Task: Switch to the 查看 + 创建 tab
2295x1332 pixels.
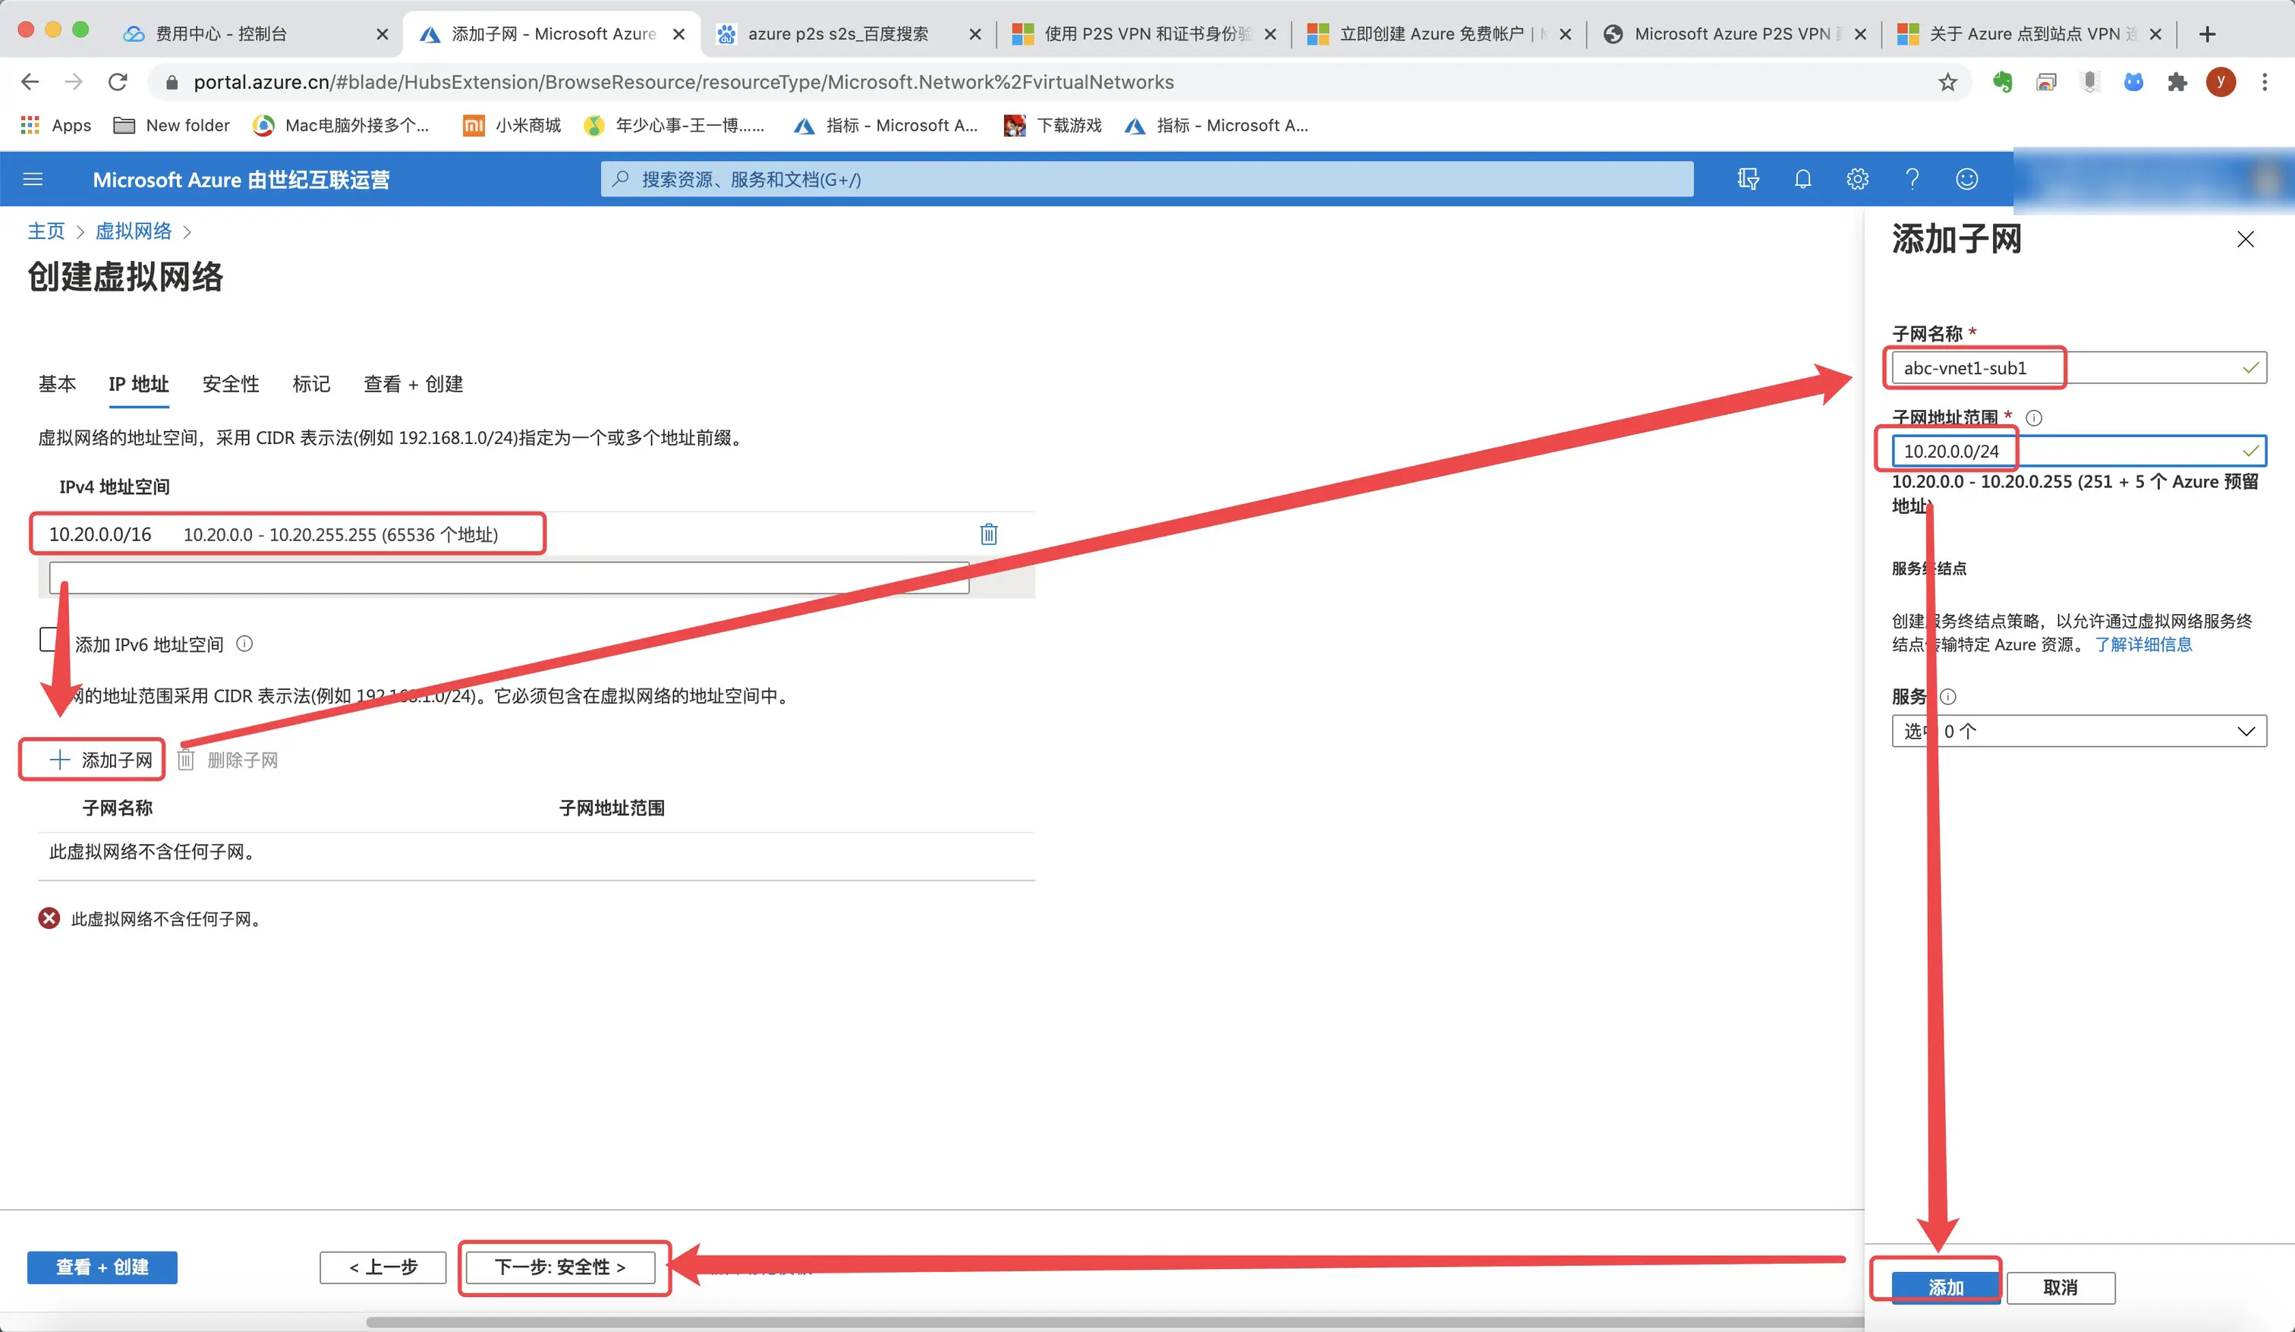Action: [413, 383]
